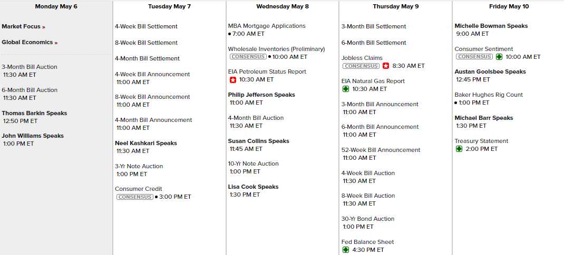The height and width of the screenshot is (255, 564).
Task: Click the Consensus badge under Consumer Credit
Action: pos(134,197)
